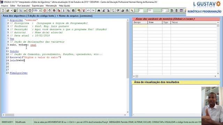Screen dimensions: 223x125
Task: Click the timer clock icon
Action: pos(30,10)
